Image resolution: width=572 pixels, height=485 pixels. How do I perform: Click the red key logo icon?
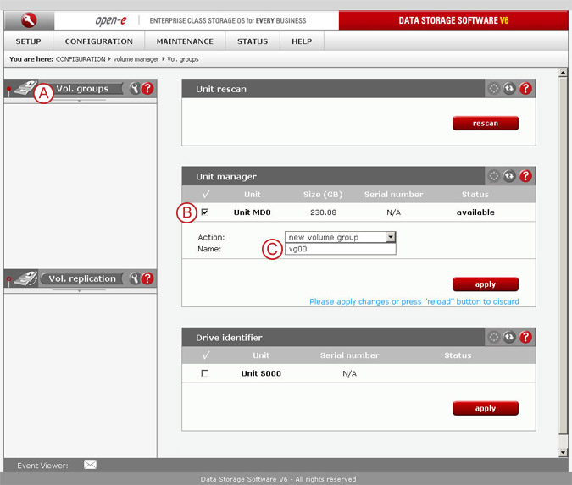coord(29,20)
